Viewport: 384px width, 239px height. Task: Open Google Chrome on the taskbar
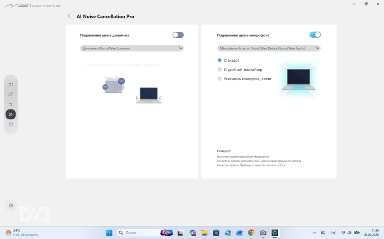pos(251,233)
